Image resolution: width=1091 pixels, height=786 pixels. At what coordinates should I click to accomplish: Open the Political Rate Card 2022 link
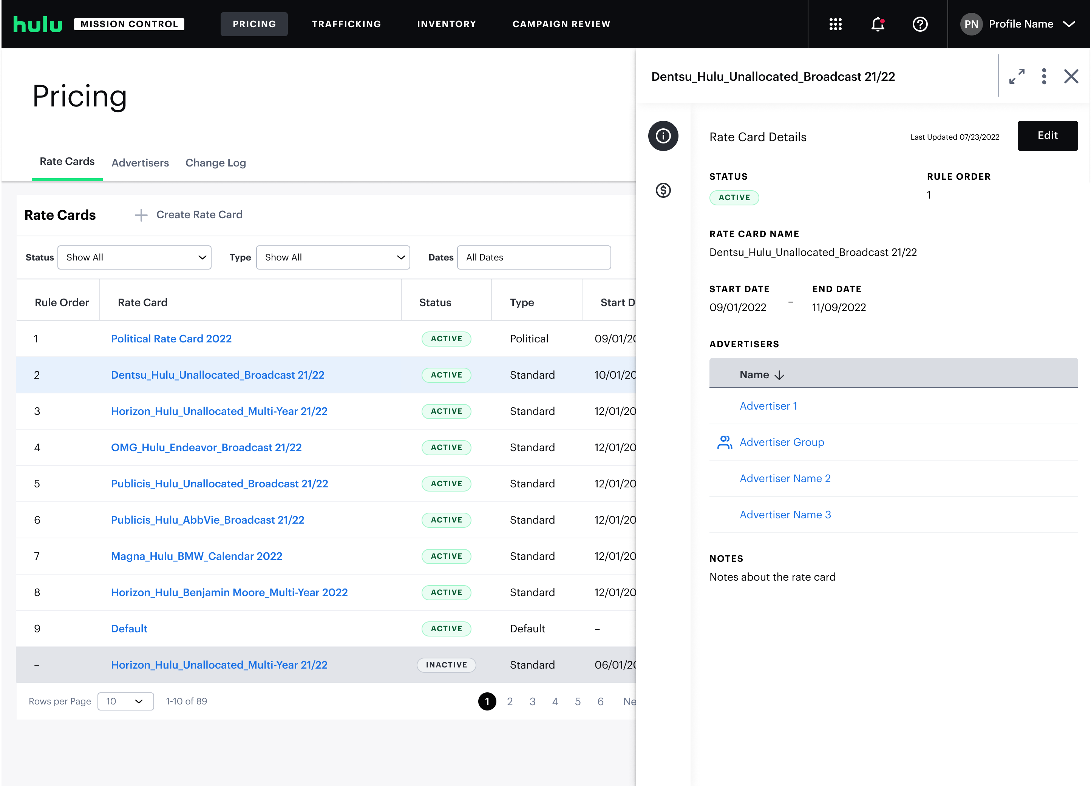pos(171,339)
